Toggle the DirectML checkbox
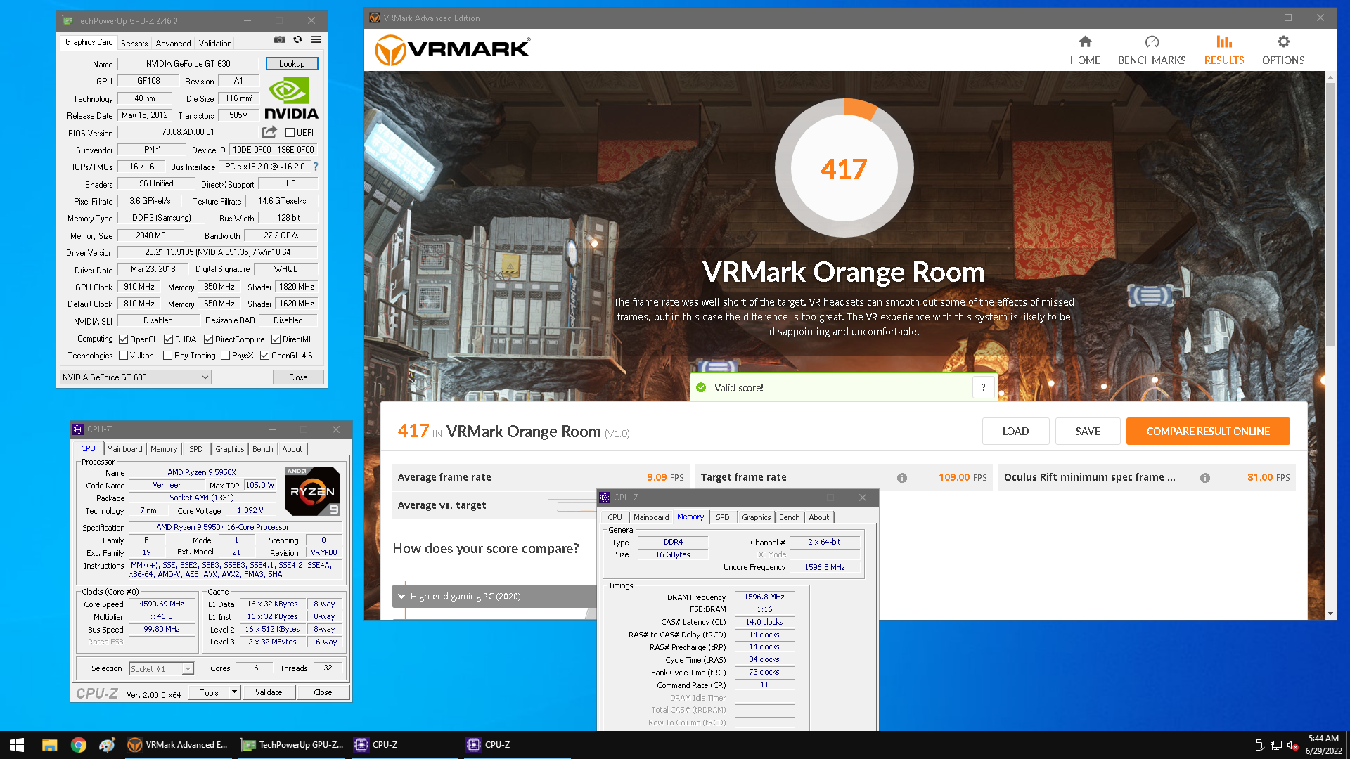This screenshot has width=1350, height=759. click(x=276, y=339)
